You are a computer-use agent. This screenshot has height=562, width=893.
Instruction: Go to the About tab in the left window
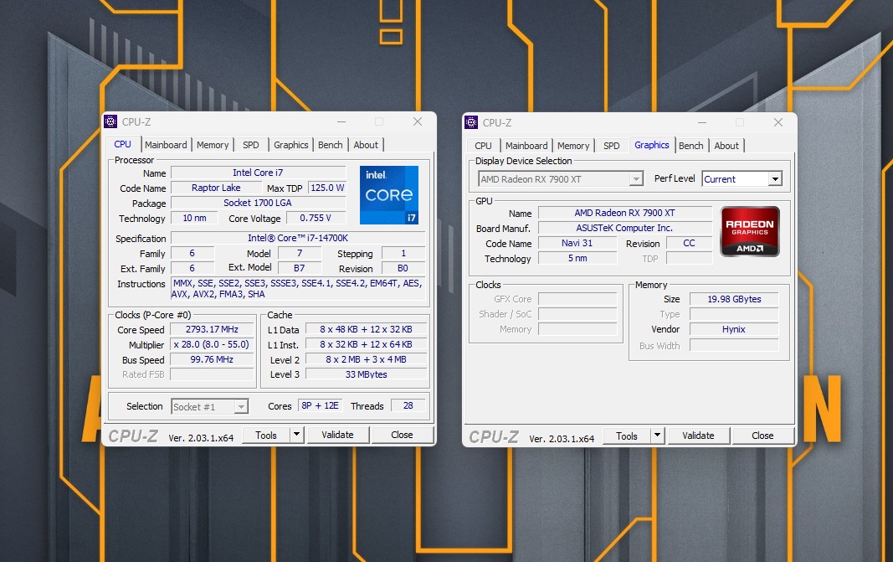pyautogui.click(x=366, y=145)
